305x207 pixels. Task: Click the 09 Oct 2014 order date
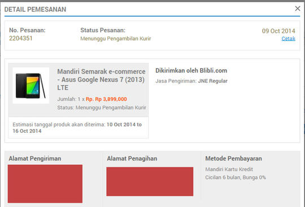278,31
